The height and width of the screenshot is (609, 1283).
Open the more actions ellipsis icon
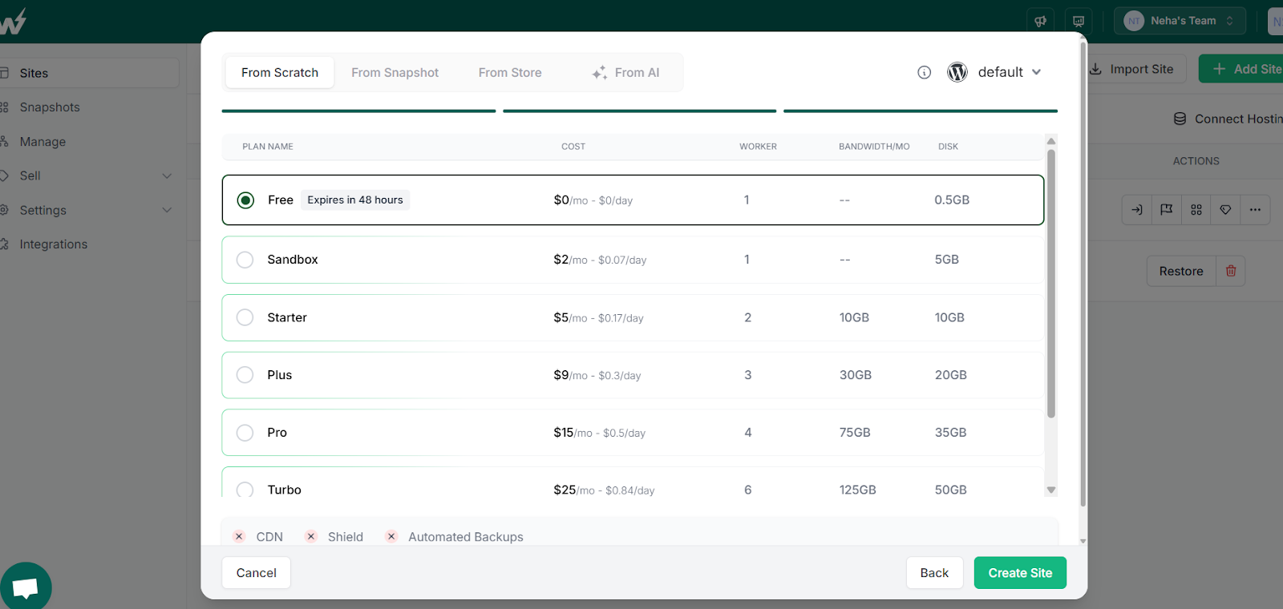pyautogui.click(x=1255, y=210)
